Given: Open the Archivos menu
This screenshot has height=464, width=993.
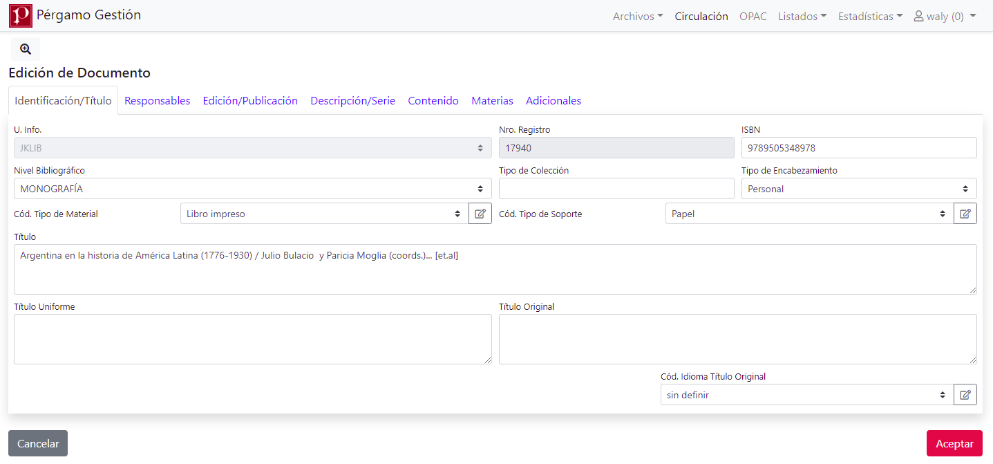Looking at the screenshot, I should coord(637,17).
